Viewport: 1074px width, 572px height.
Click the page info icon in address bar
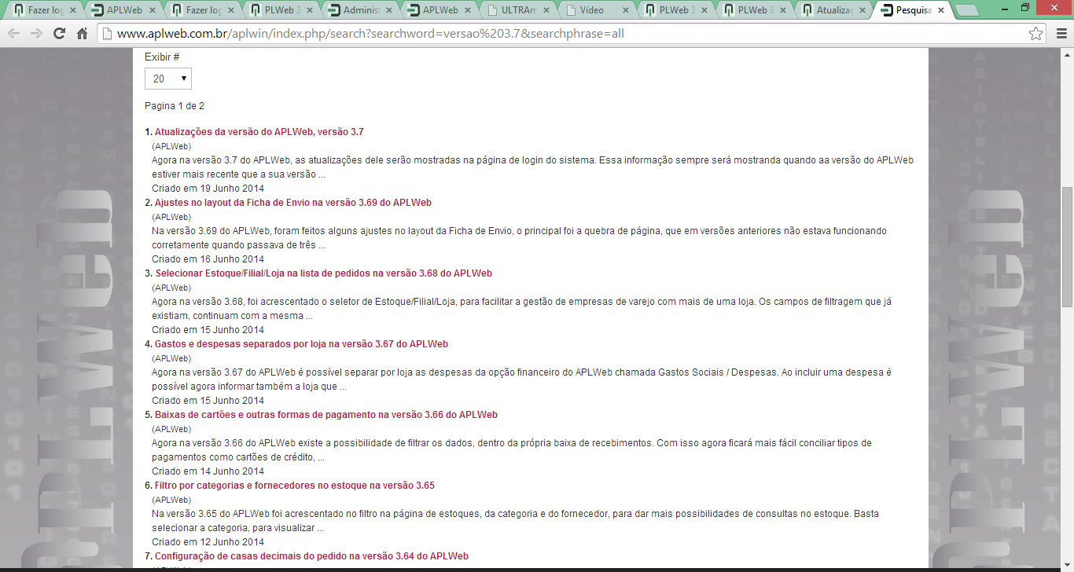click(x=108, y=35)
